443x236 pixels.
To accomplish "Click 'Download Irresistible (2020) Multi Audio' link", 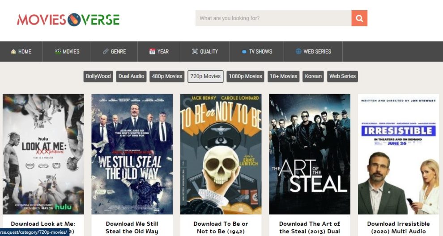I will [x=398, y=228].
